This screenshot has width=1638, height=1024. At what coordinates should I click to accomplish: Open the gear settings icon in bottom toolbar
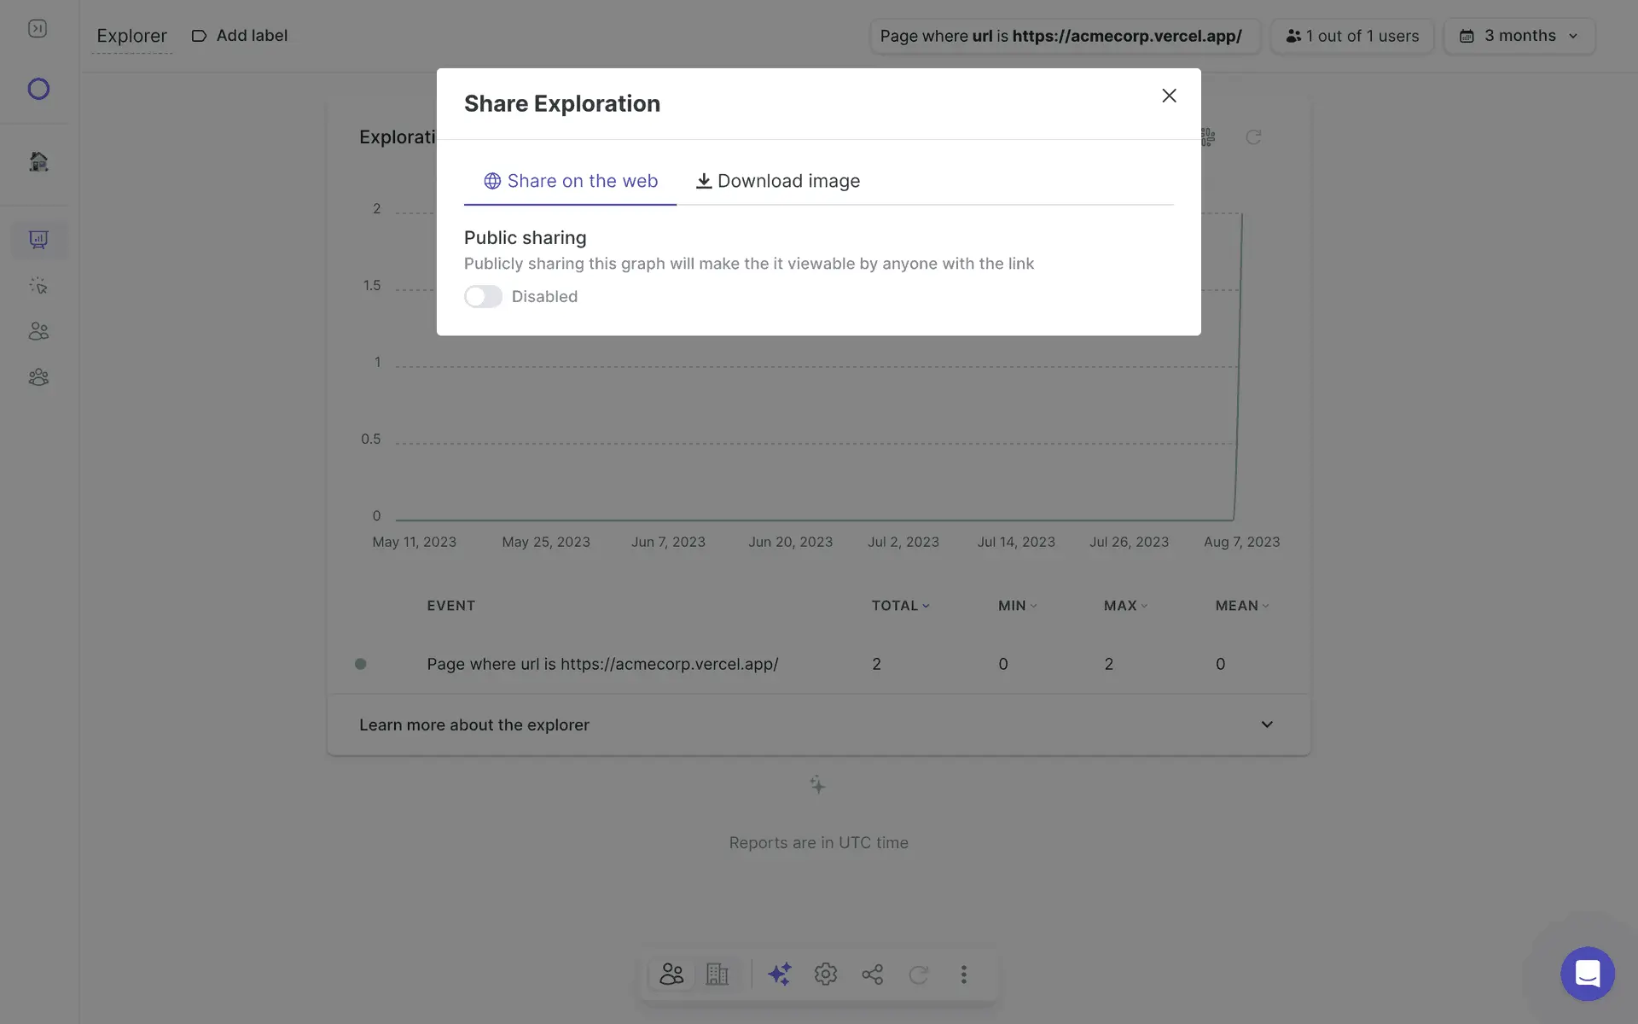pos(825,974)
